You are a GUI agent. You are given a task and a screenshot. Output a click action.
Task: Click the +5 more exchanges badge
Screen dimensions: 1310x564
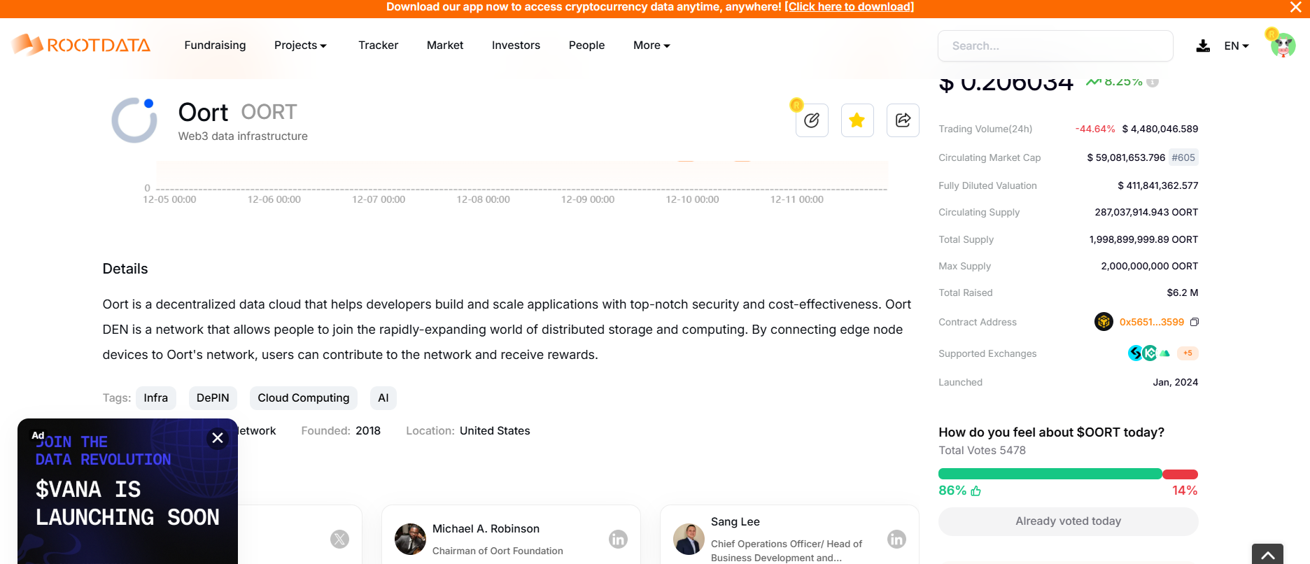coord(1188,353)
